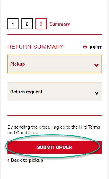The image size is (109, 179).
Task: Click the red Summary step label
Action: [x=60, y=24]
